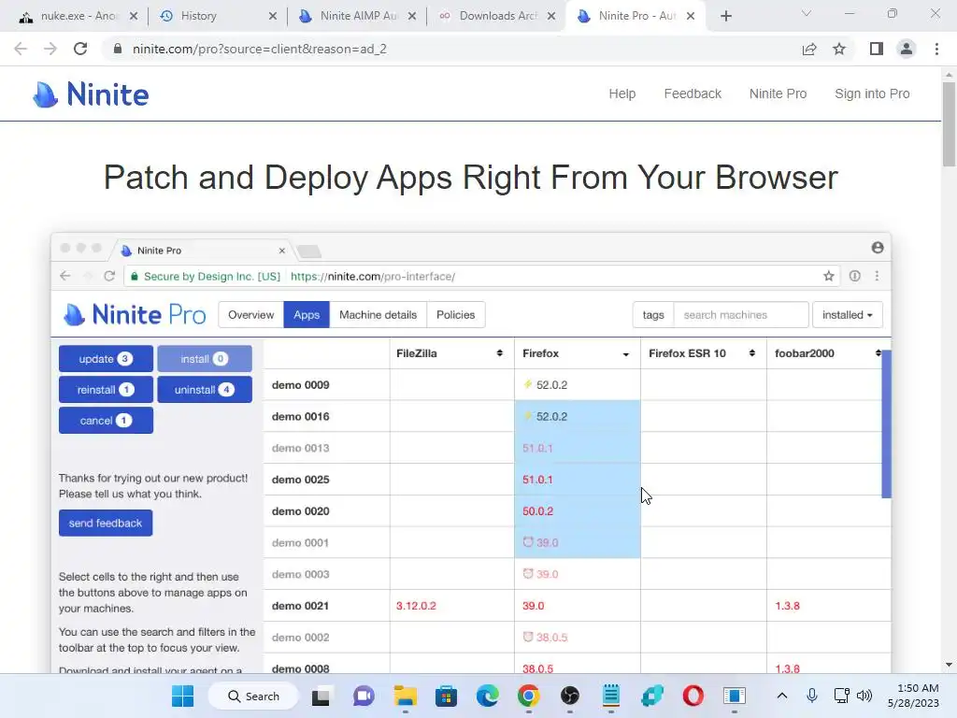Show hidden system tray icons

782,696
